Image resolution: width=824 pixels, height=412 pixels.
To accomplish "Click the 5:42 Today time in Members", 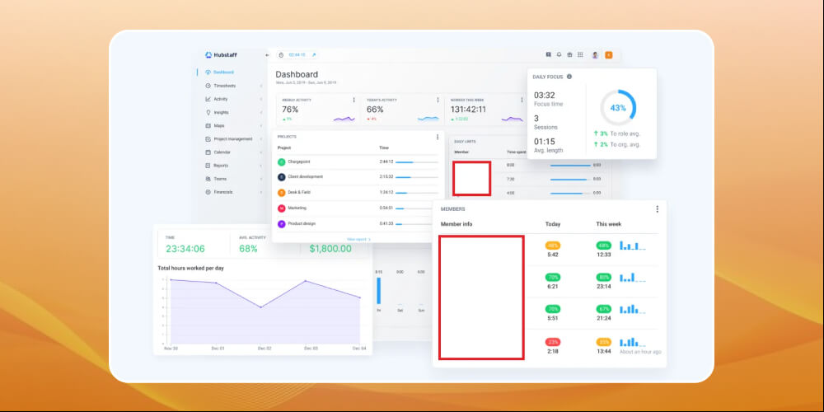I will (552, 255).
